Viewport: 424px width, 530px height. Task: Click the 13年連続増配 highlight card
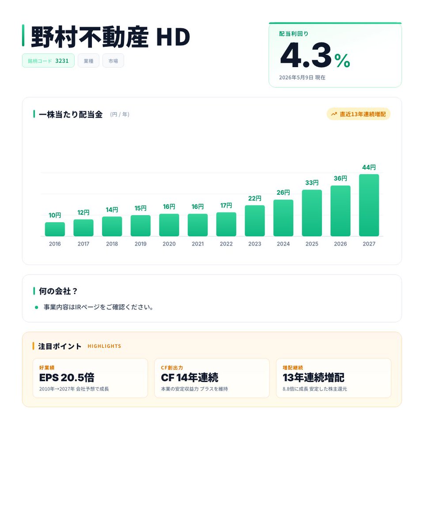[333, 378]
